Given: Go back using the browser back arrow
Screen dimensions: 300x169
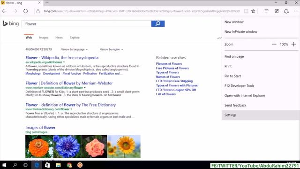Looking at the screenshot, I should click(4, 11).
